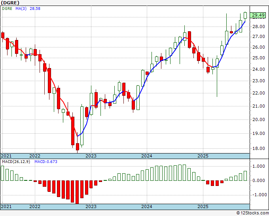Click the 22.00 price axis label
269x216 pixels.
(259, 93)
